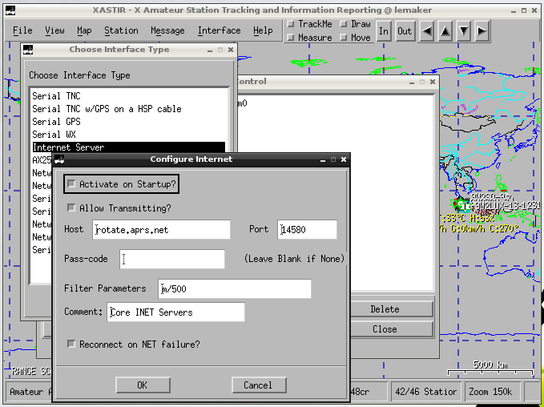The image size is (544, 407).
Task: Zoom in using the In button
Action: [384, 31]
